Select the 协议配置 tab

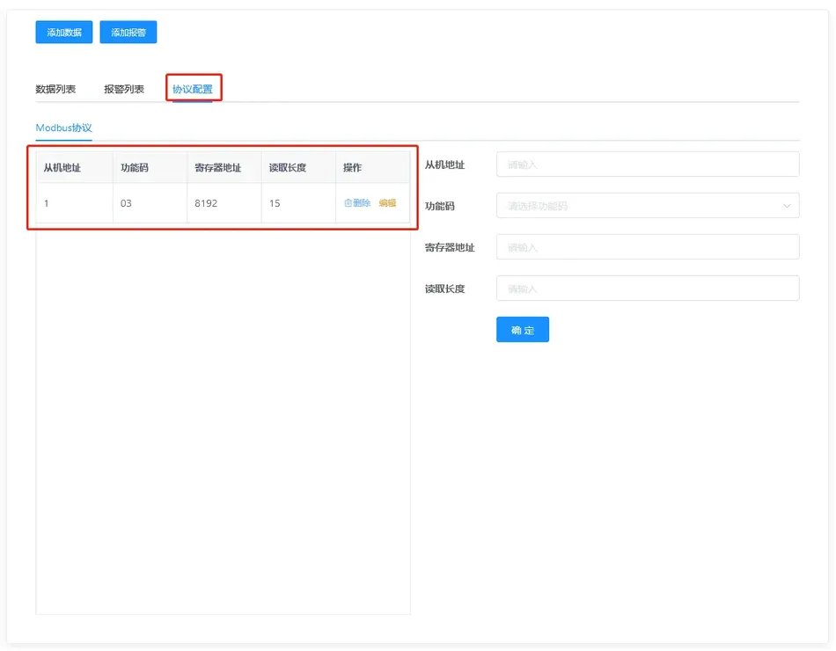click(193, 89)
